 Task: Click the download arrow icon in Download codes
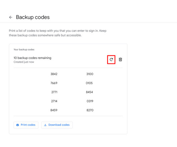coord(45,125)
